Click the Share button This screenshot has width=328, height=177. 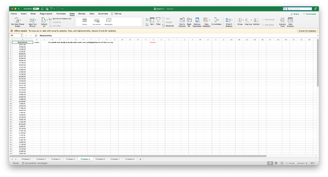click(x=295, y=14)
